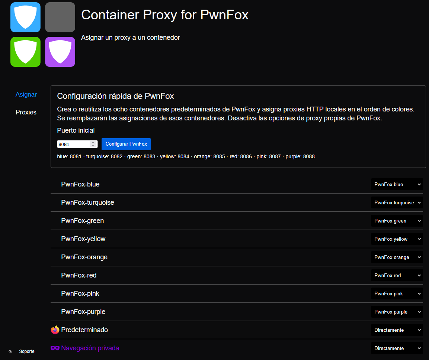This screenshot has width=429, height=360.
Task: Open proxy dropdown for PwnFox-red
Action: click(397, 275)
